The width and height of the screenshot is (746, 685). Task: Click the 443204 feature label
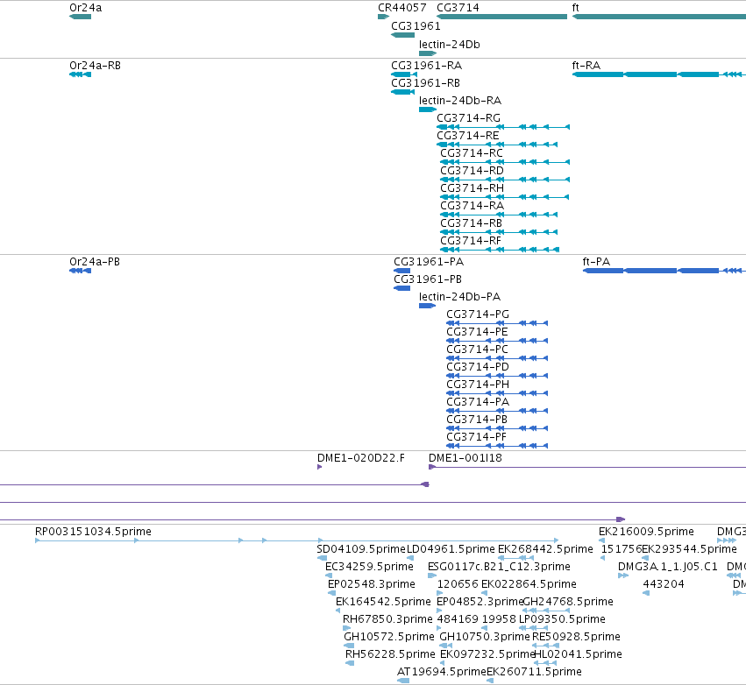(x=664, y=583)
